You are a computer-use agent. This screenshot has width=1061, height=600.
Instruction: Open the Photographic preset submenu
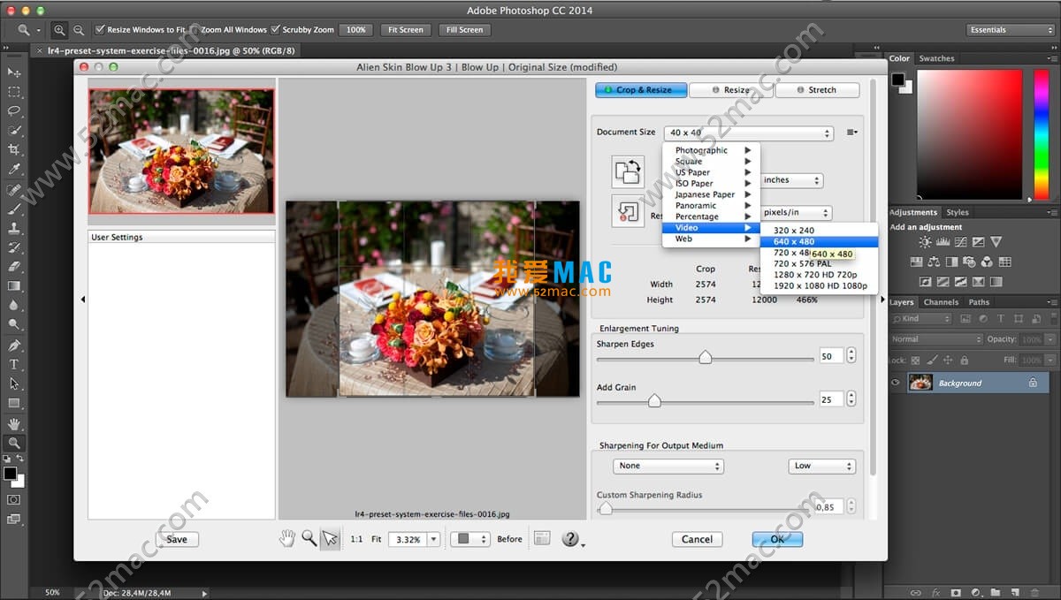click(712, 150)
